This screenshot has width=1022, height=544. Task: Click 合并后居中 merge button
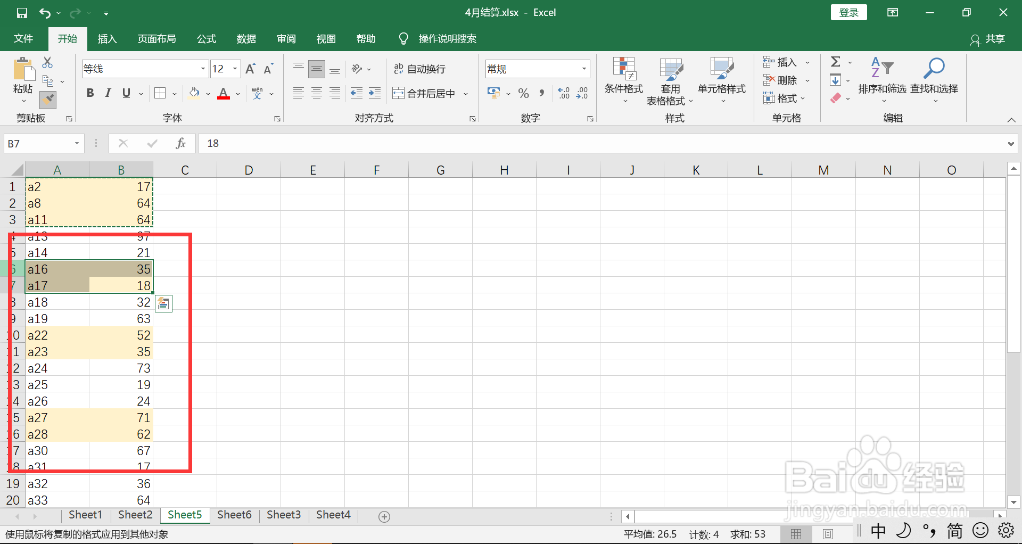[x=424, y=93]
